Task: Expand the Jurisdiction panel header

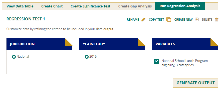Action: click(39, 44)
